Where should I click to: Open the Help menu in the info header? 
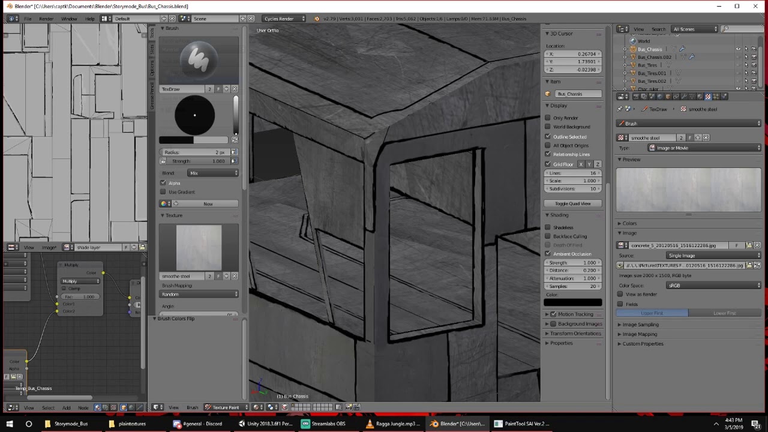(90, 19)
